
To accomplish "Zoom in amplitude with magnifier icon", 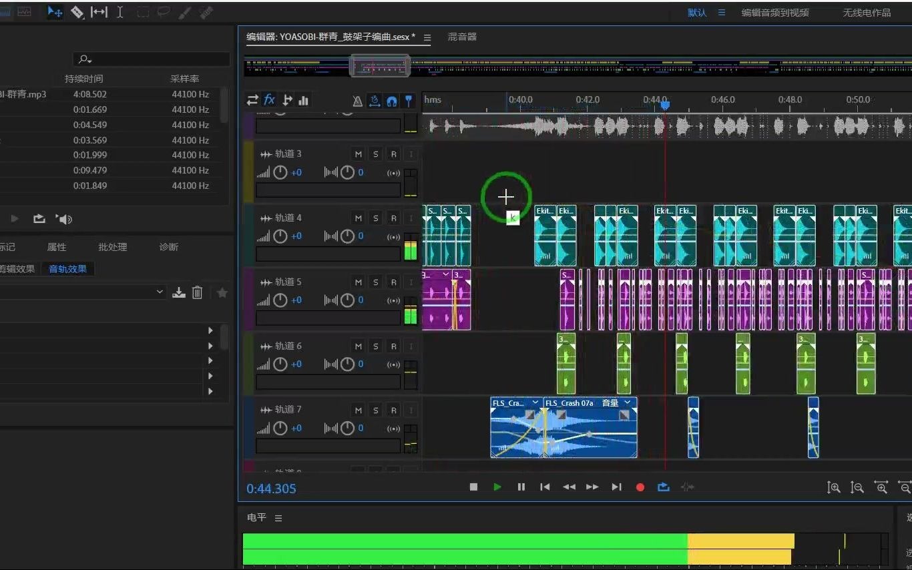I will point(833,488).
